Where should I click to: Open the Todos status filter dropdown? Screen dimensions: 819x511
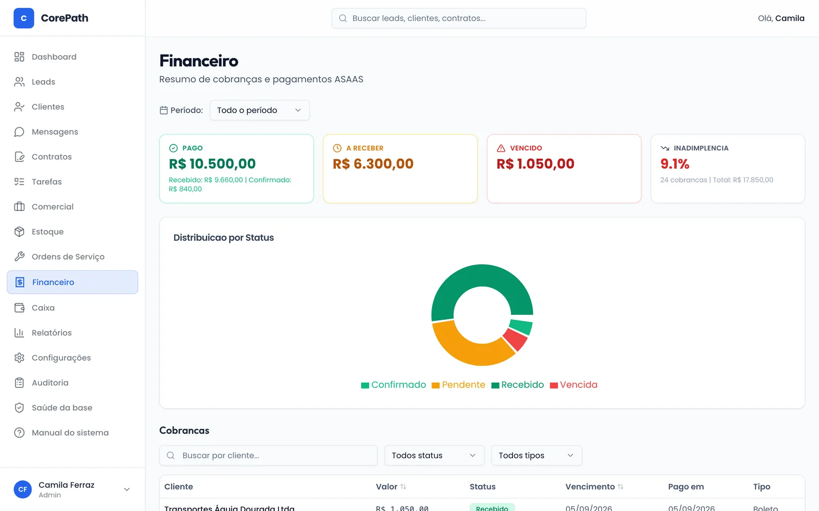point(434,455)
